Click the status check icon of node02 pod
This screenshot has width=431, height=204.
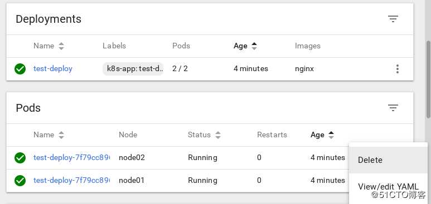click(x=20, y=158)
